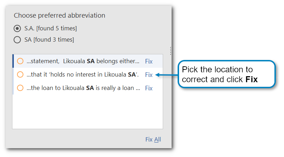Select the SA radio button circle
The width and height of the screenshot is (284, 157).
tap(17, 40)
